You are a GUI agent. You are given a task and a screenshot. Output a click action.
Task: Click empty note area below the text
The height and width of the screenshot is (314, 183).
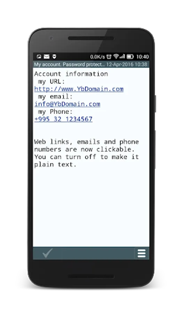click(x=91, y=206)
